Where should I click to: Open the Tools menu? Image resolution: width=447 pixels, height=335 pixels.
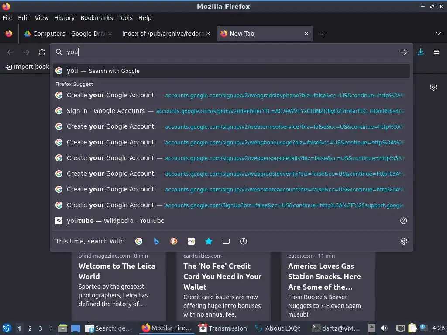125,18
